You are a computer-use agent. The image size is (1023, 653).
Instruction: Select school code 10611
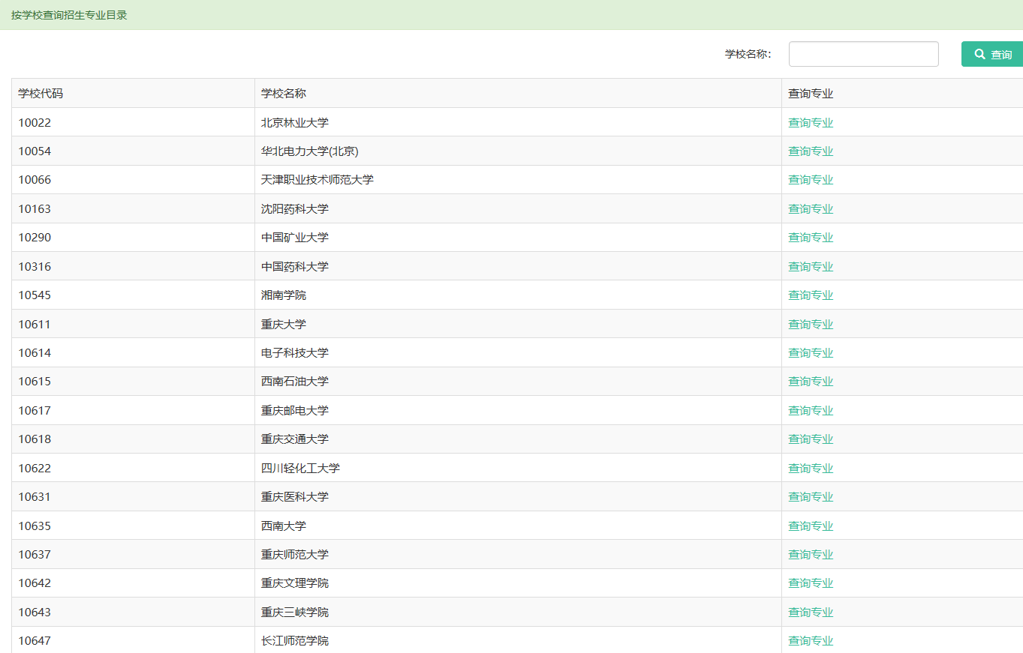point(35,324)
